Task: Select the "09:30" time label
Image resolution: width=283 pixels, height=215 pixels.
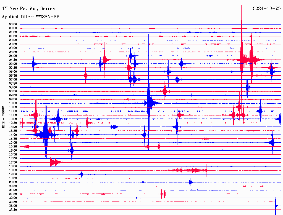Action: [13, 99]
